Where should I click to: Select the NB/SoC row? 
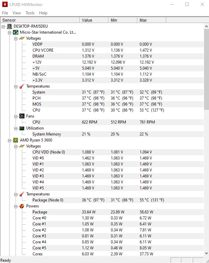click(x=118, y=74)
